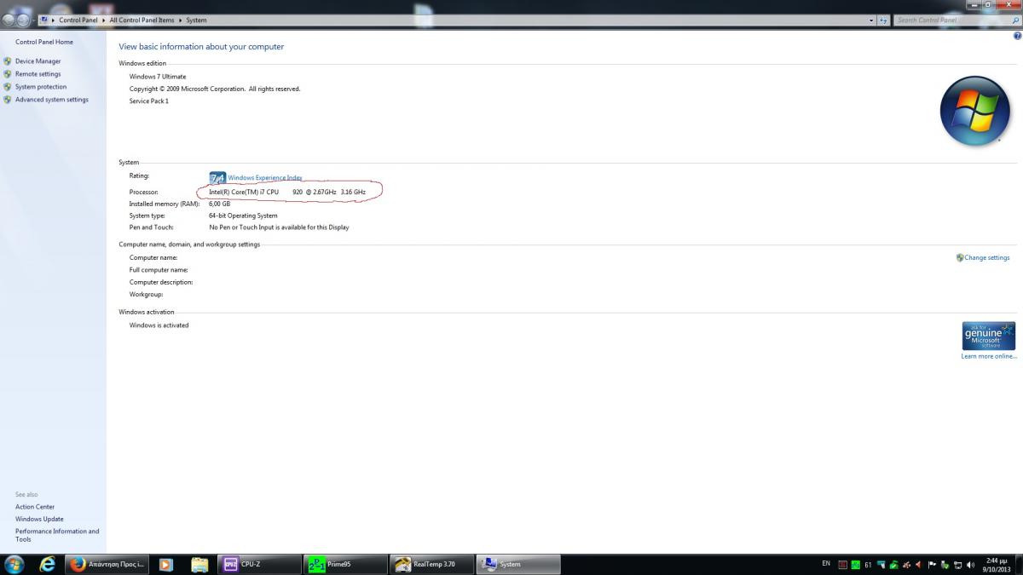Click the Show desktop button
This screenshot has width=1023, height=575.
[1018, 564]
